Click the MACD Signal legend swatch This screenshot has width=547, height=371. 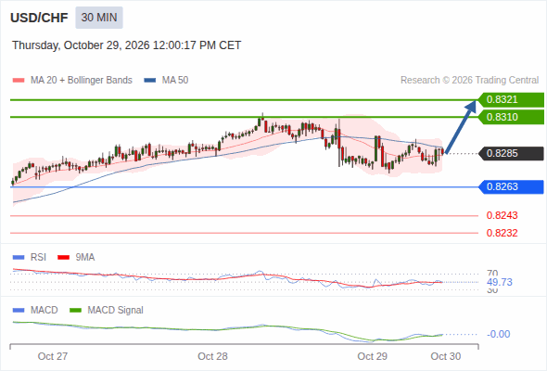click(x=75, y=311)
